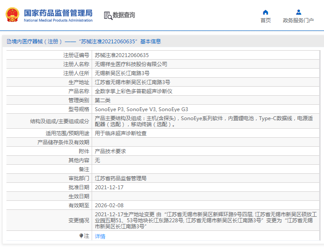Screen dimensions: 324x248
Task: Click the 数据查询 label
Action: [x=123, y=15]
